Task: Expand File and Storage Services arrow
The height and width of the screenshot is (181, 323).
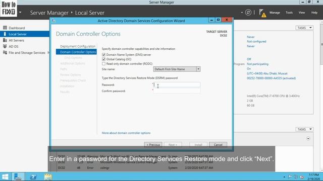Action: (48, 52)
